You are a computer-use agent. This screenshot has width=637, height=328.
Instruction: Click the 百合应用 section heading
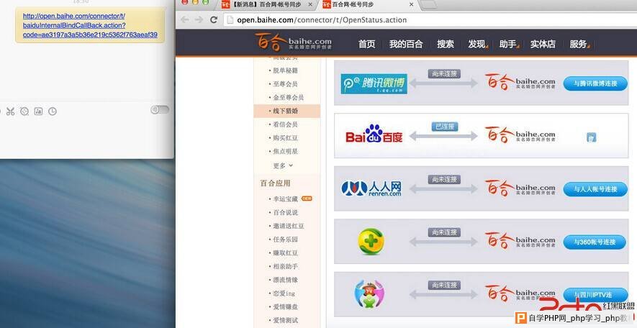pos(275,183)
